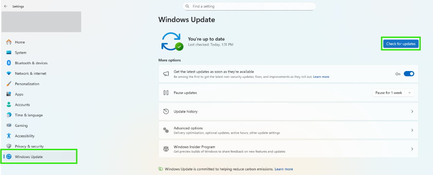Viewport: 433px width, 175px height.
Task: Click the More options label
Action: [170, 60]
